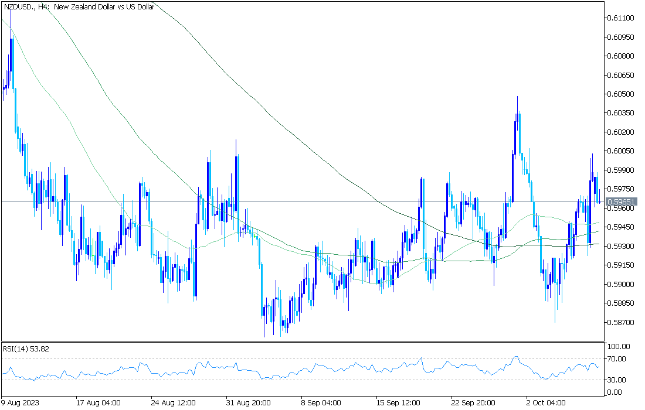Click the 17 Aug 04:00 date label
Viewport: 645px width, 410px height.
point(99,402)
